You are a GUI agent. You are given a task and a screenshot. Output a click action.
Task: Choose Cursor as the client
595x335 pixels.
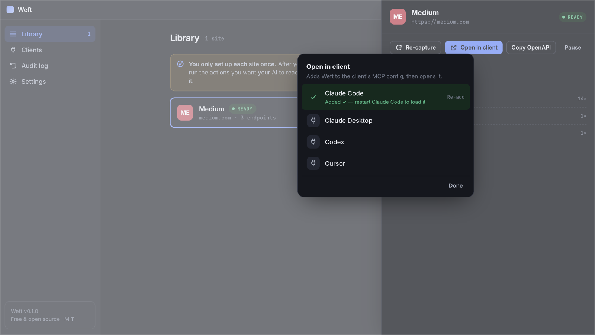point(386,163)
